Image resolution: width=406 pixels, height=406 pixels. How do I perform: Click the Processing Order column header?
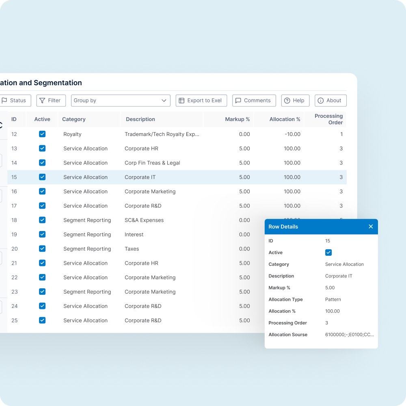pyautogui.click(x=328, y=119)
